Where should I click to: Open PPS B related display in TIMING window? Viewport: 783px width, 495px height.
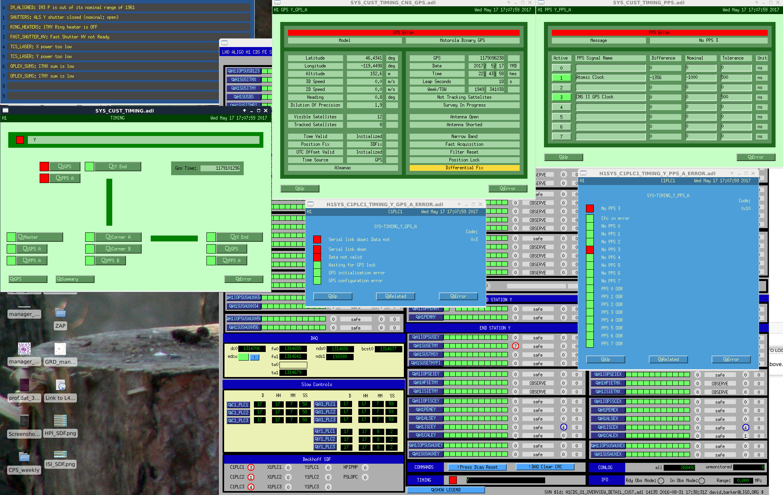(110, 261)
